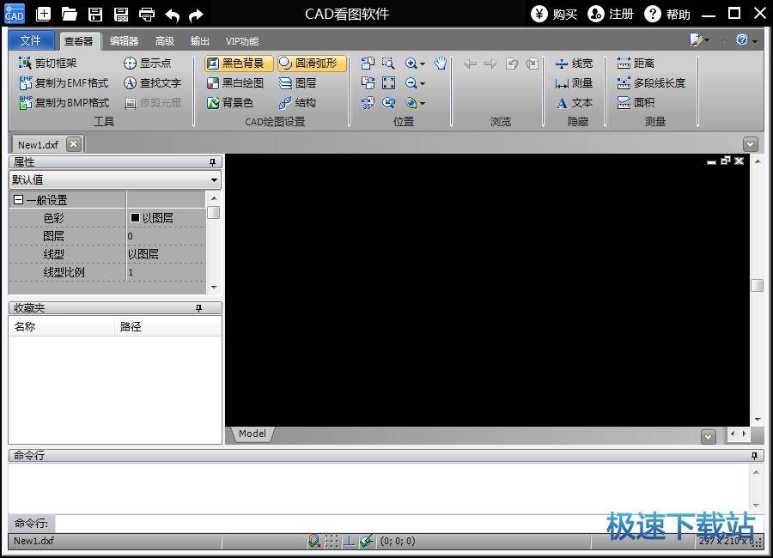This screenshot has height=558, width=773.
Task: Open the zoom-in dropdown arrow
Action: pyautogui.click(x=423, y=64)
